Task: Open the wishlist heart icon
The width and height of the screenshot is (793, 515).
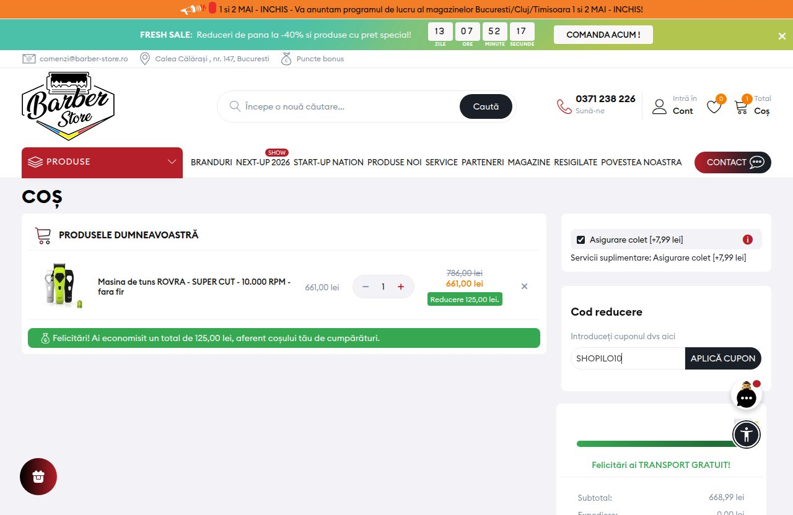Action: (714, 106)
